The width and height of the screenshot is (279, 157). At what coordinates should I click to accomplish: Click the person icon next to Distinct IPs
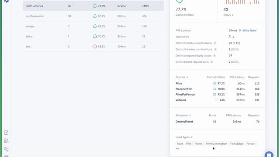(x=230, y=37)
